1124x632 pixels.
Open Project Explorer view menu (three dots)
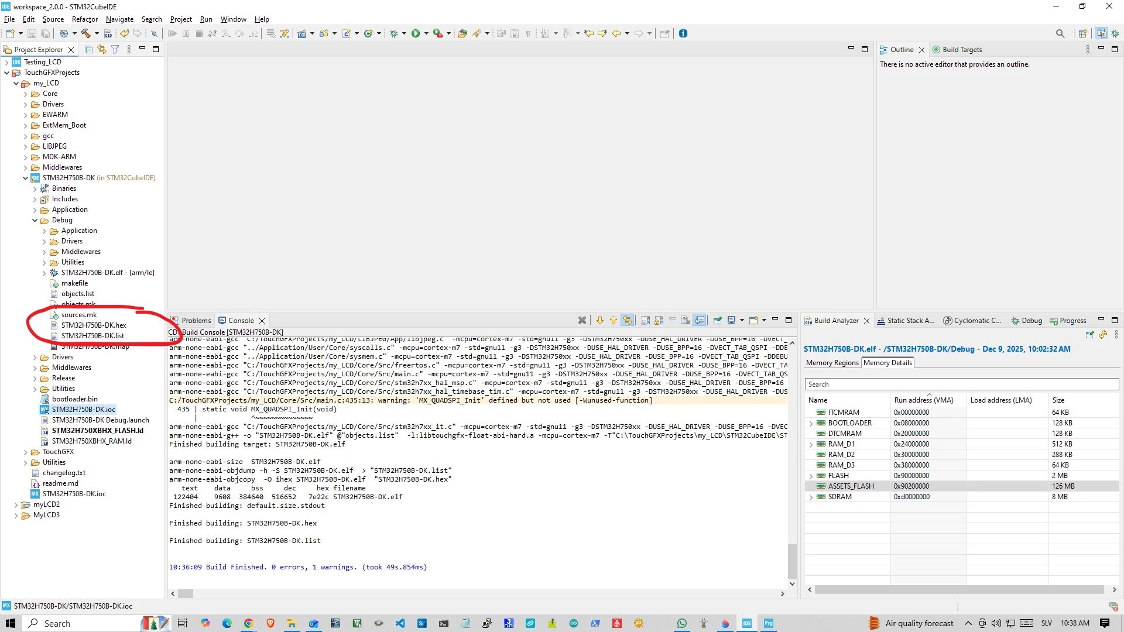(129, 50)
